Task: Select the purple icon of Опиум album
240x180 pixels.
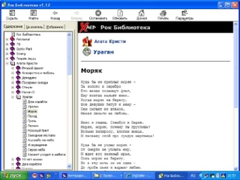Action: point(18,87)
